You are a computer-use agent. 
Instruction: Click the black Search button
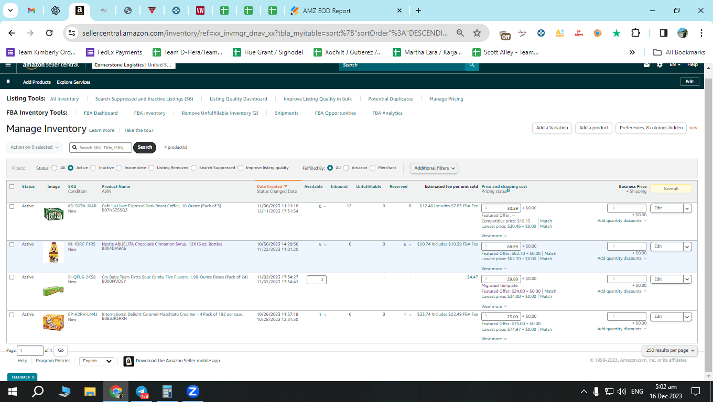pyautogui.click(x=145, y=148)
